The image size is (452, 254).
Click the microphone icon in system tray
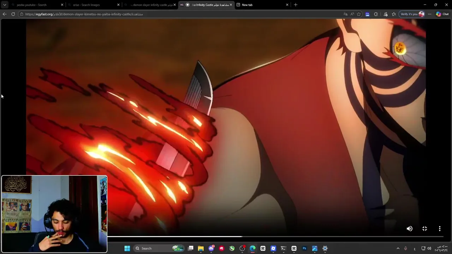[x=405, y=248]
